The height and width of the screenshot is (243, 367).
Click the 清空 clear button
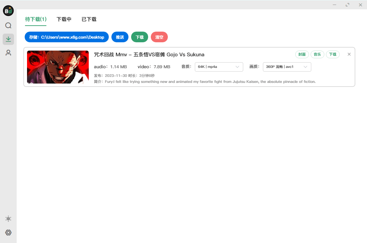[x=159, y=37]
